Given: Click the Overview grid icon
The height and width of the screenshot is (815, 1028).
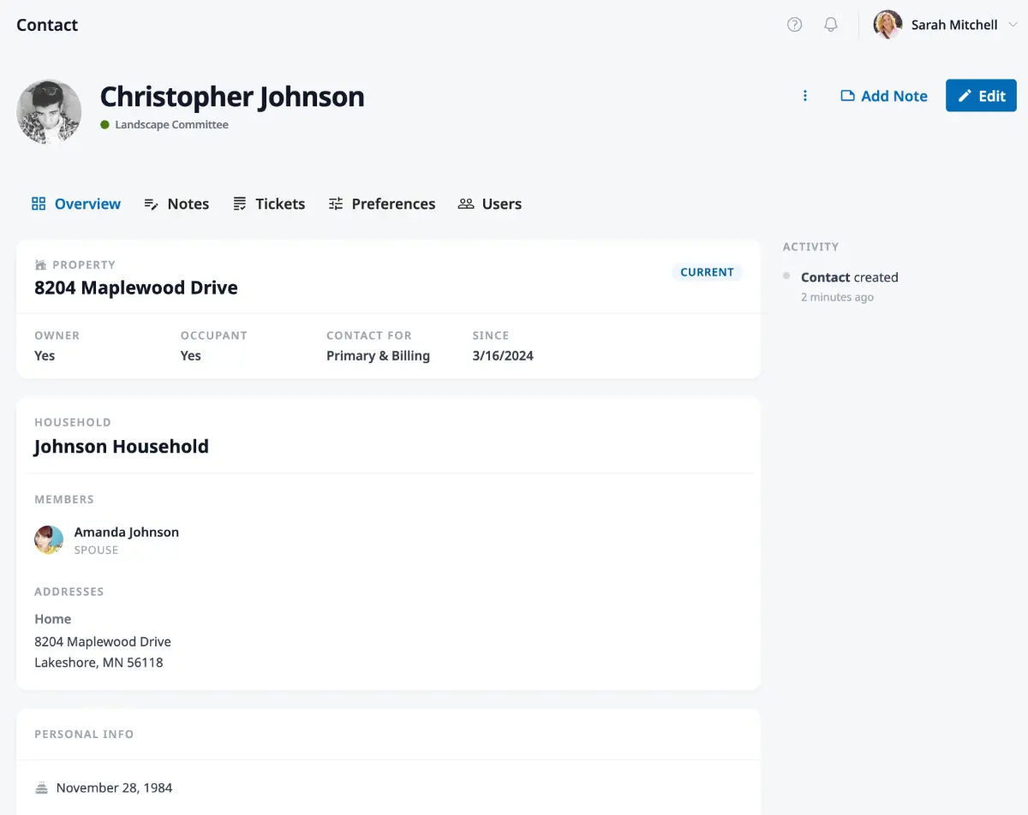Looking at the screenshot, I should pyautogui.click(x=38, y=204).
